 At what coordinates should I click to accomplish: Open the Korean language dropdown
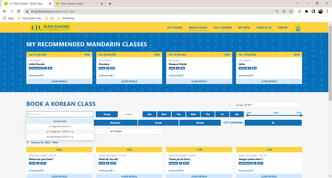[268, 105]
